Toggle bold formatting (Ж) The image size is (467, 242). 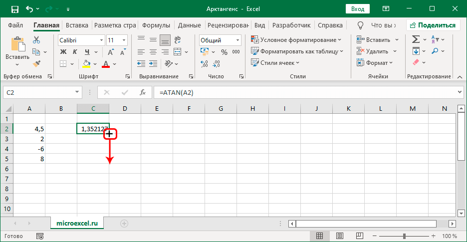(63, 51)
